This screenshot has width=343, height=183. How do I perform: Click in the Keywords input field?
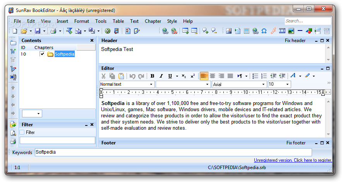173,152
